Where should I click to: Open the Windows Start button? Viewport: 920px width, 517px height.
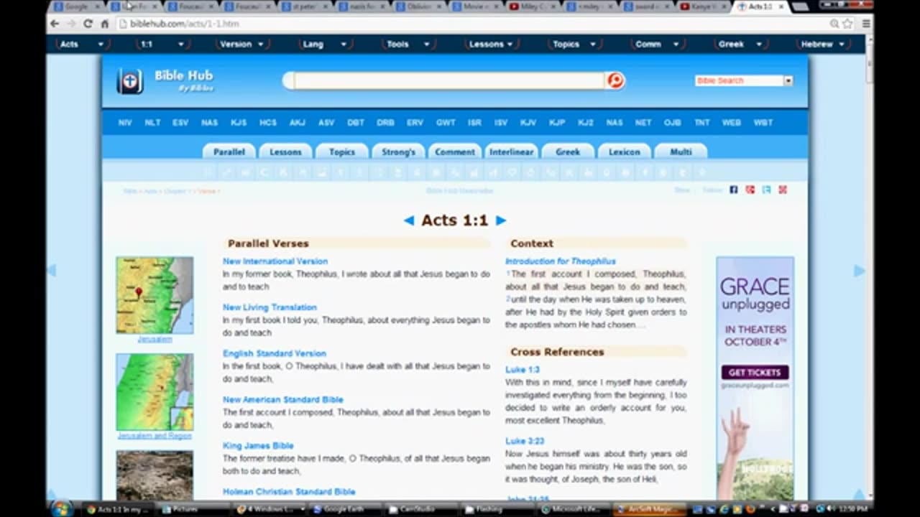pos(62,509)
